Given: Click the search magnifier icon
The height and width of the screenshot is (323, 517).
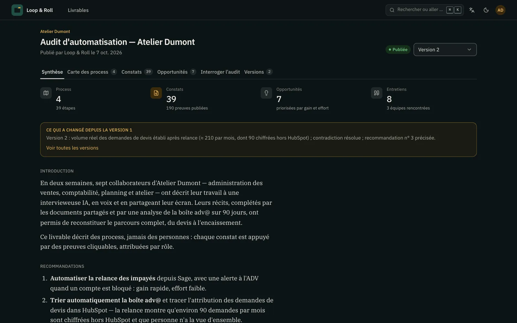Looking at the screenshot, I should [x=392, y=10].
